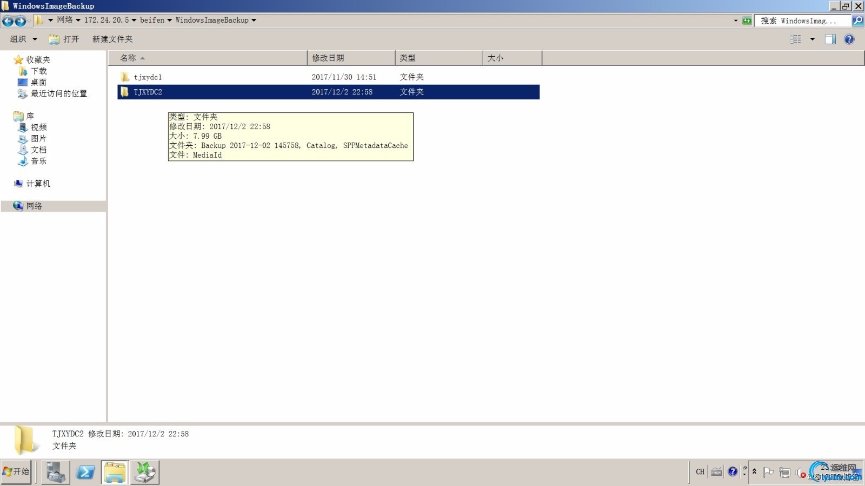Go back with the Back arrow button
Image resolution: width=865 pixels, height=486 pixels.
click(8, 21)
